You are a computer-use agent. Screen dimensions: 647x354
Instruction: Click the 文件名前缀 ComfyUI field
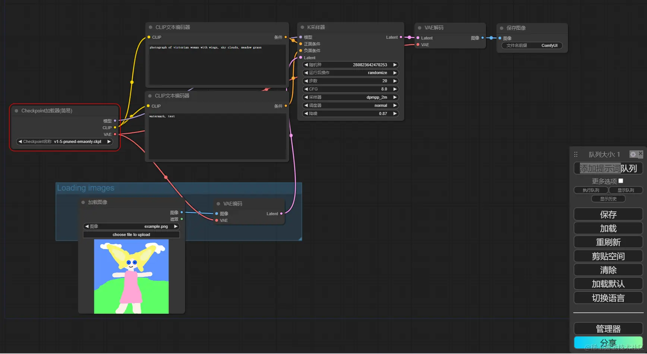coord(532,45)
